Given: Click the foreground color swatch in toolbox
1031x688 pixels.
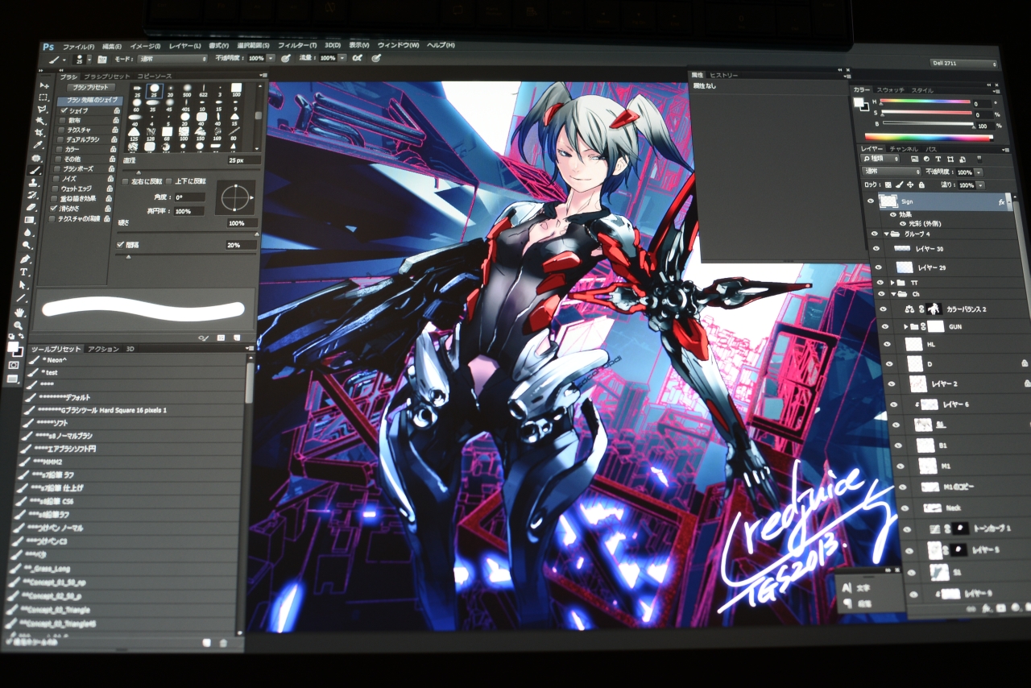Looking at the screenshot, I should tap(12, 346).
